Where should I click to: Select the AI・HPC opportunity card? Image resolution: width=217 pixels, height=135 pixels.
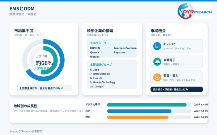[x=176, y=46]
